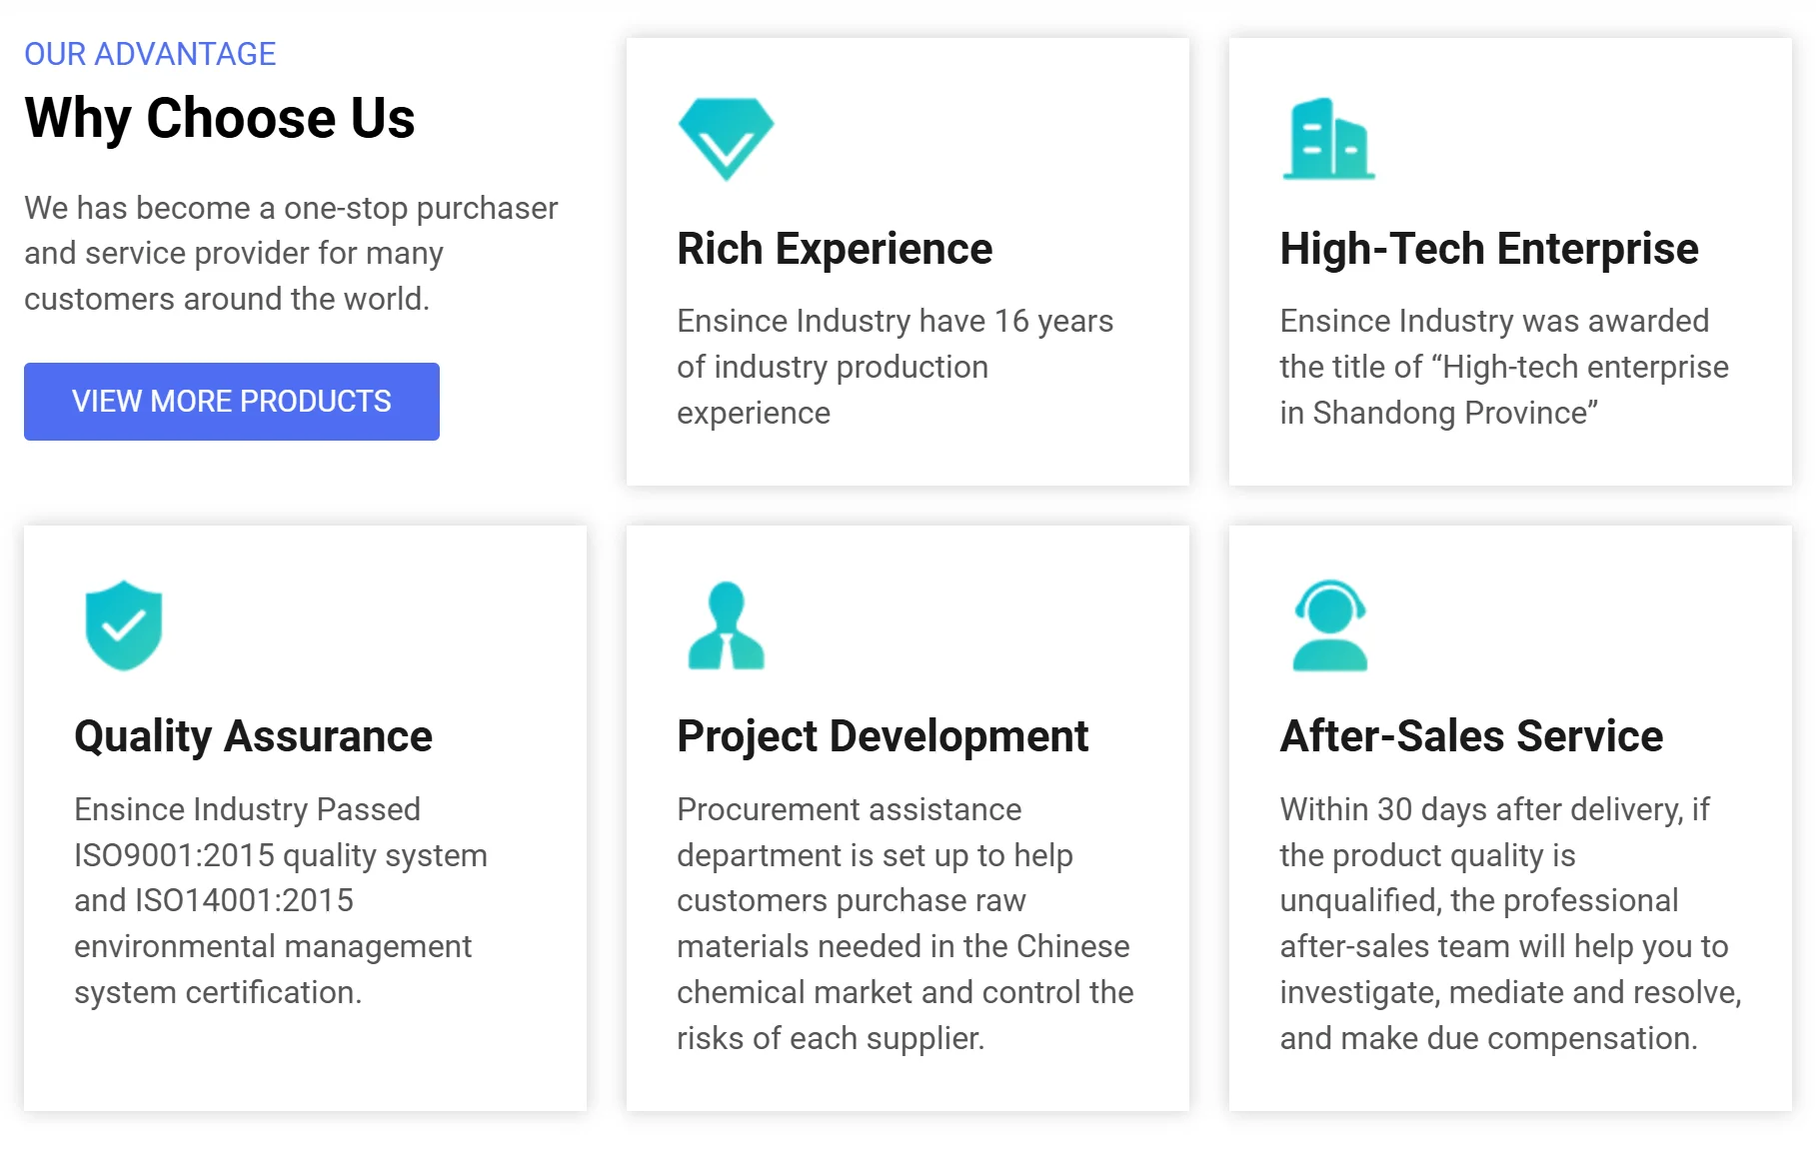Select the After-Sales Service title

[1471, 736]
